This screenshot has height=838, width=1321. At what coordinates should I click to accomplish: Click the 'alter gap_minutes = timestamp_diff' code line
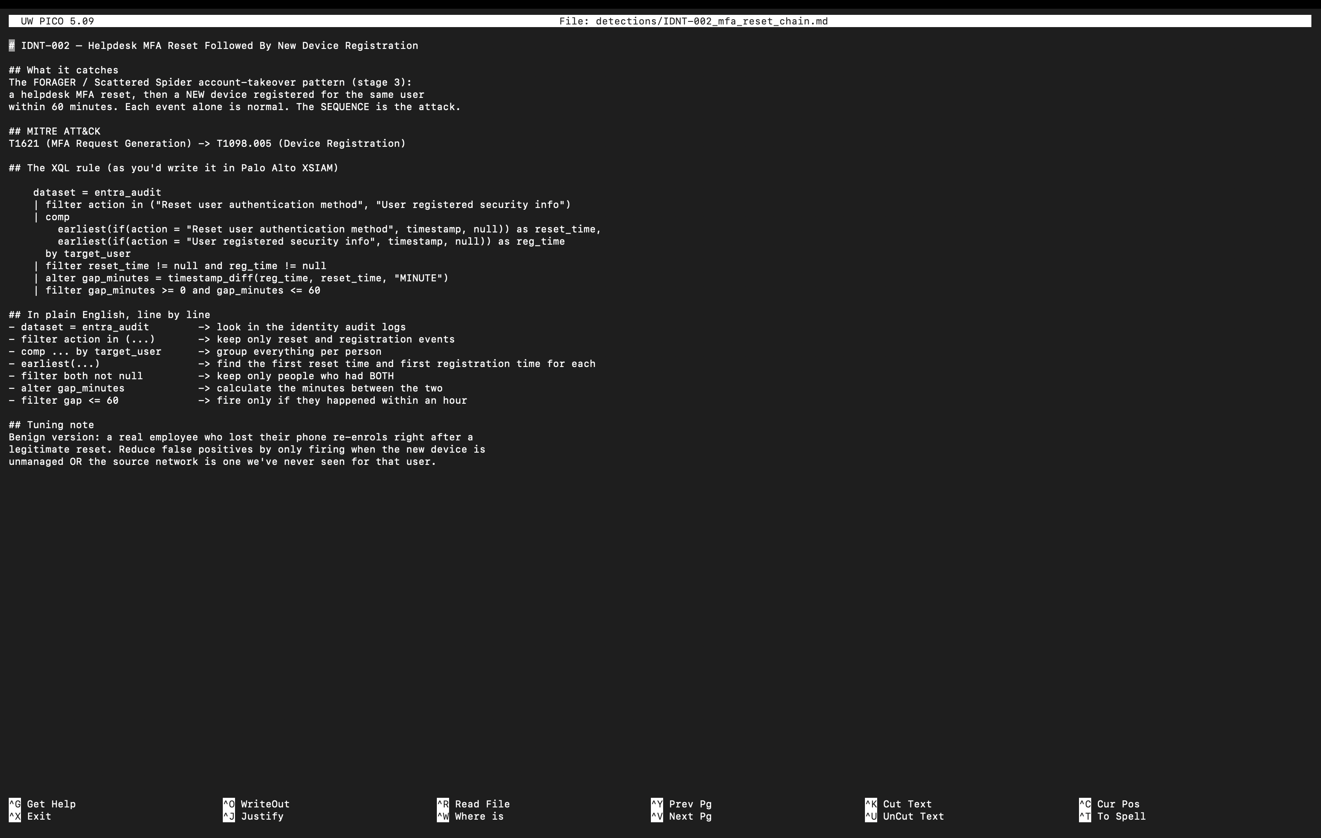pos(241,278)
